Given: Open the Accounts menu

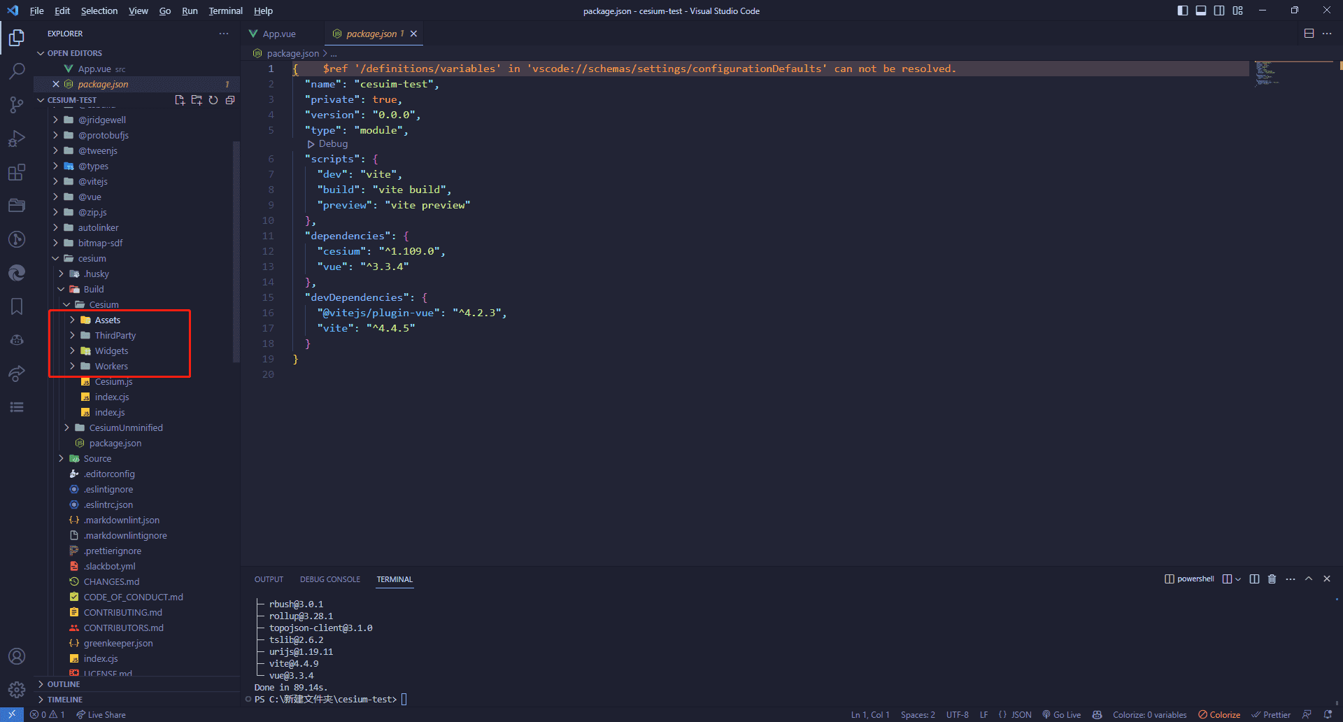Looking at the screenshot, I should tap(17, 656).
